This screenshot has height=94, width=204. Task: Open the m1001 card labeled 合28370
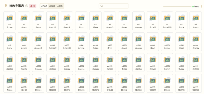24,63
